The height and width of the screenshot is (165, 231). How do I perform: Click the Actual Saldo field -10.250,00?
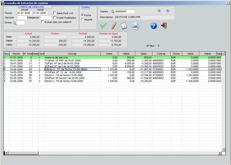point(29,45)
